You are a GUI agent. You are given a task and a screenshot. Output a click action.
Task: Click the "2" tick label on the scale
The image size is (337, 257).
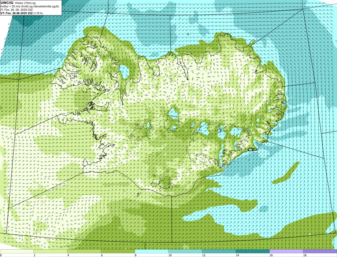pyautogui.click(x=34, y=255)
